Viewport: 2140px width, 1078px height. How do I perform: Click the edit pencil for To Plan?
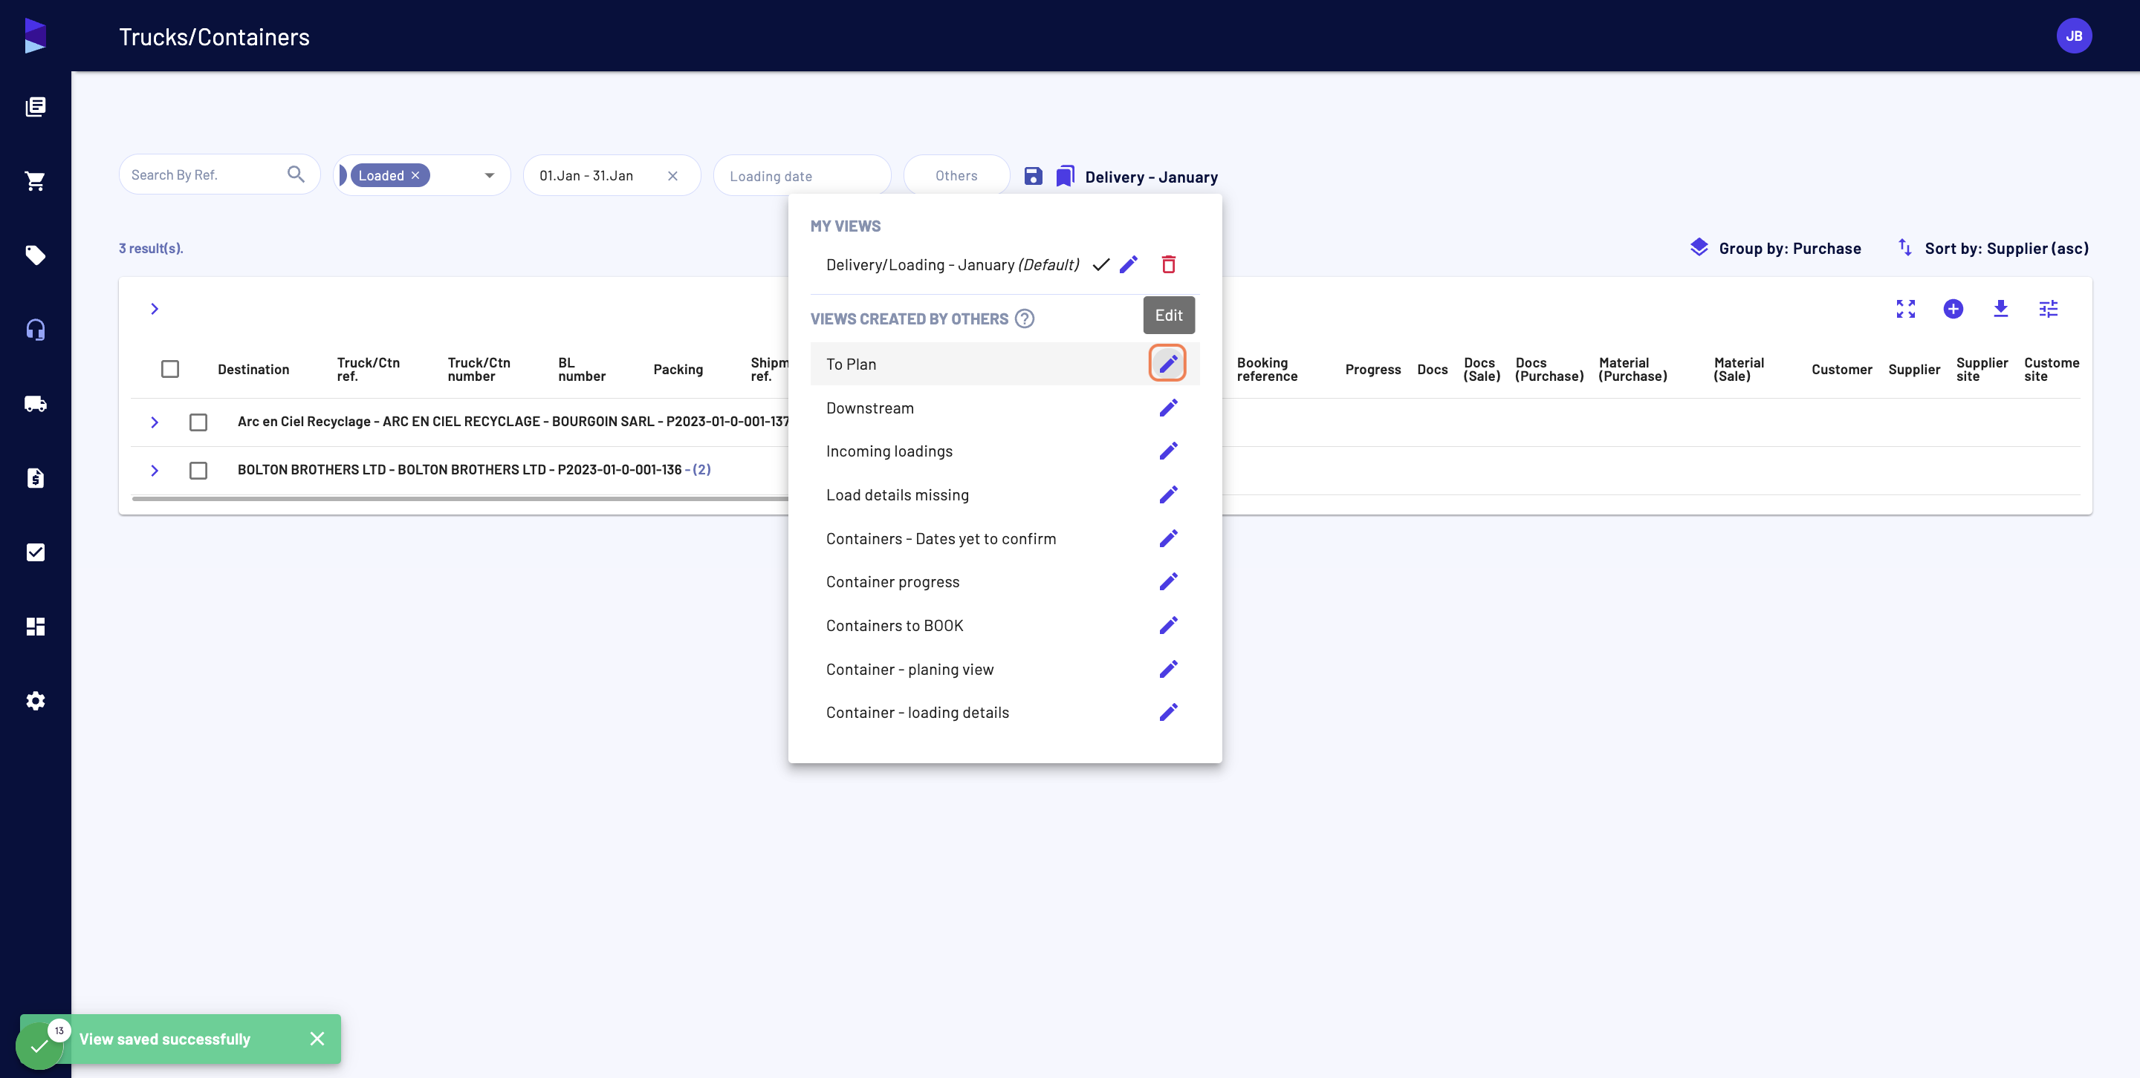(1167, 364)
